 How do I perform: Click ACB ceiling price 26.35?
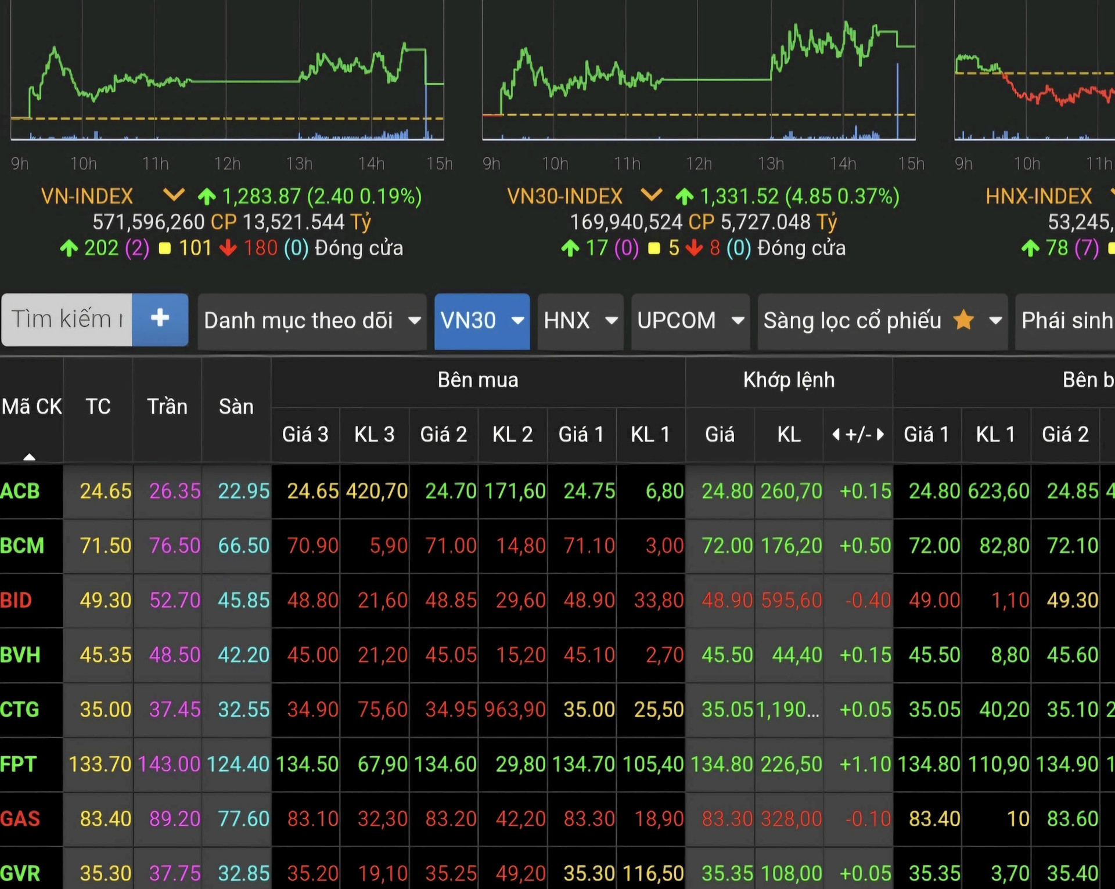click(x=175, y=491)
